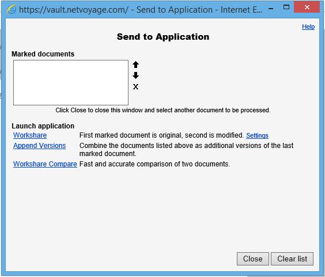Launch the Workshare application link
Viewport: 325px width, 277px height.
click(x=30, y=135)
